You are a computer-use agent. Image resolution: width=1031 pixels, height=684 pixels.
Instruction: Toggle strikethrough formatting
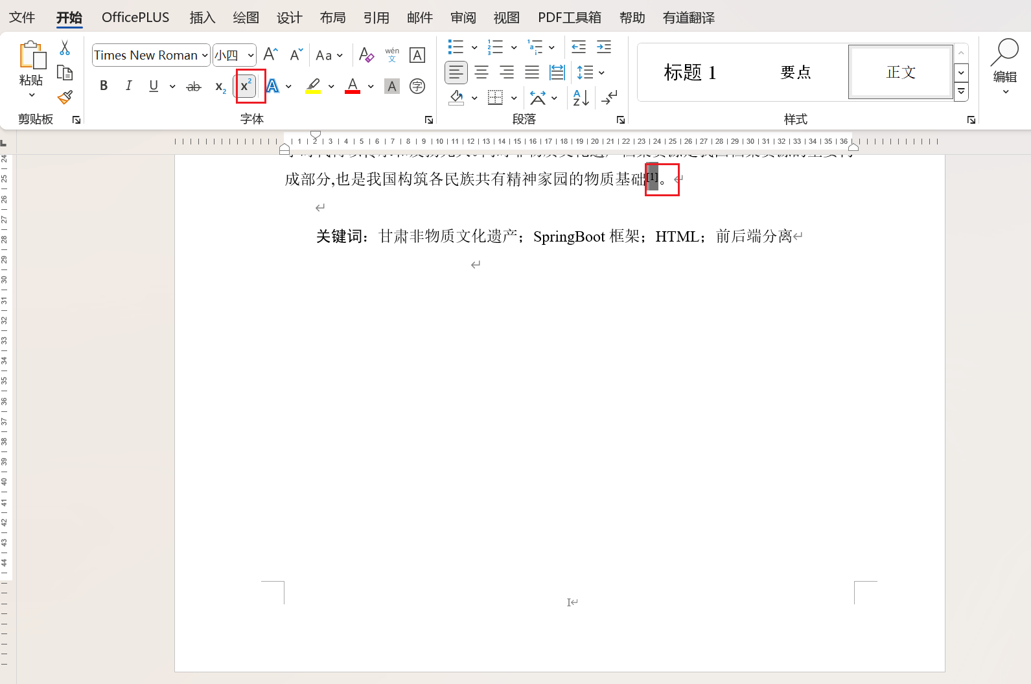[x=194, y=86]
